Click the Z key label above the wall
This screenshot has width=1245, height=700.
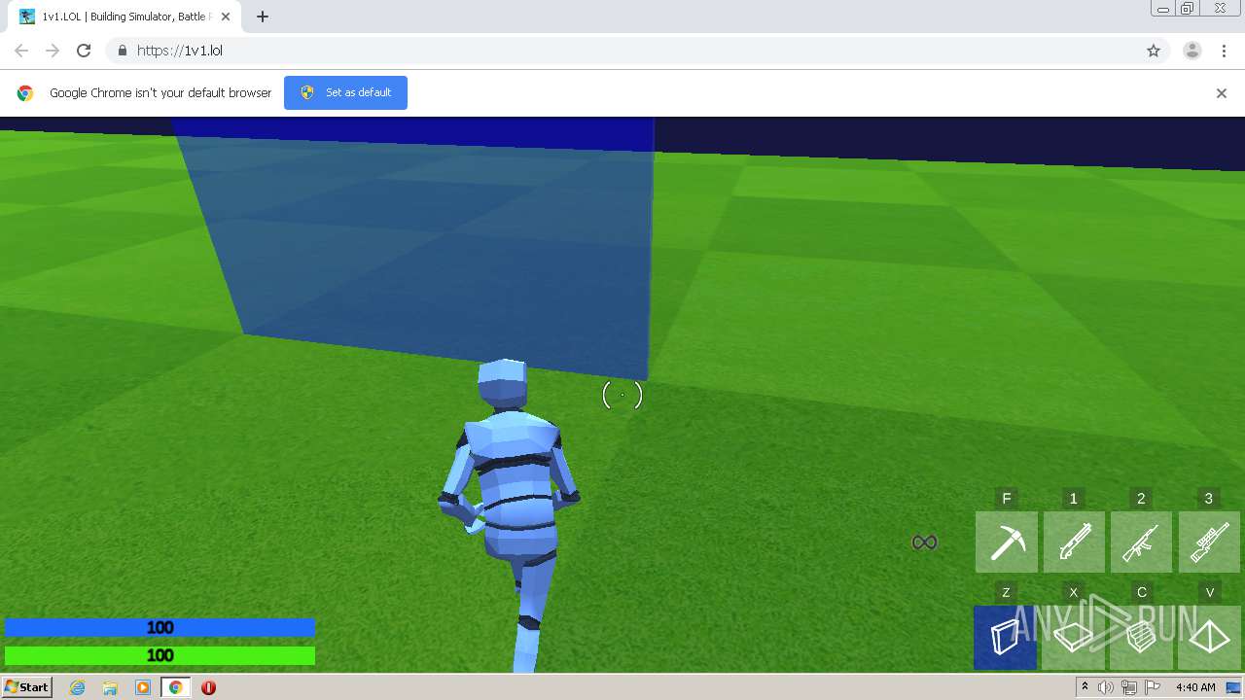coord(1006,592)
